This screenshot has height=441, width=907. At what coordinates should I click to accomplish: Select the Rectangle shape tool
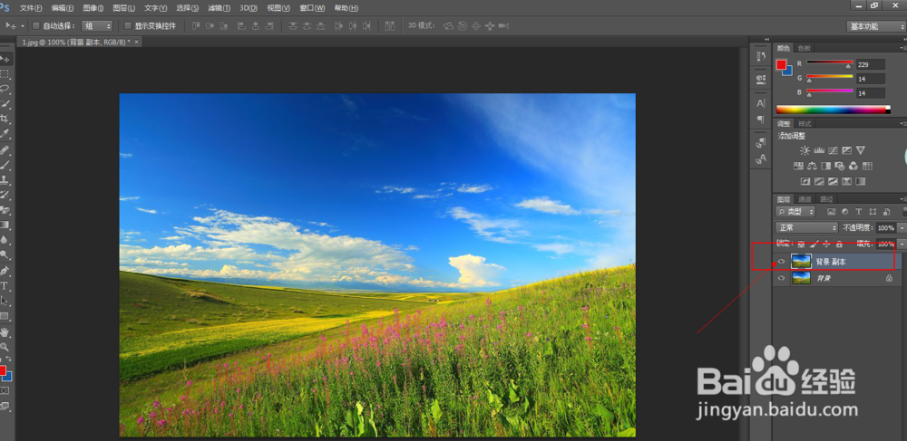pyautogui.click(x=5, y=316)
